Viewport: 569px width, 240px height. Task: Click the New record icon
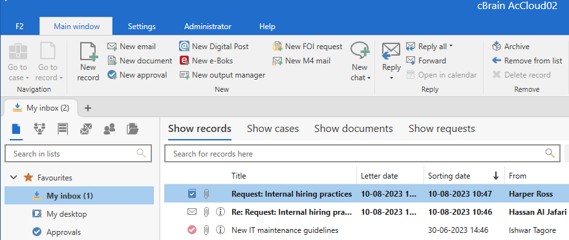click(x=89, y=52)
